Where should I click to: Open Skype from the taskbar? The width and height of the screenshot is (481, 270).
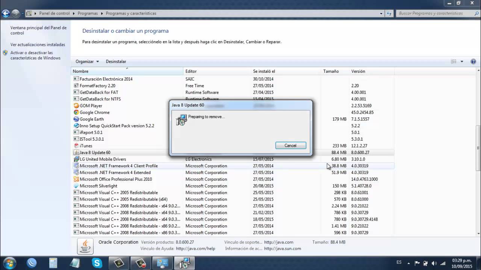click(97, 263)
